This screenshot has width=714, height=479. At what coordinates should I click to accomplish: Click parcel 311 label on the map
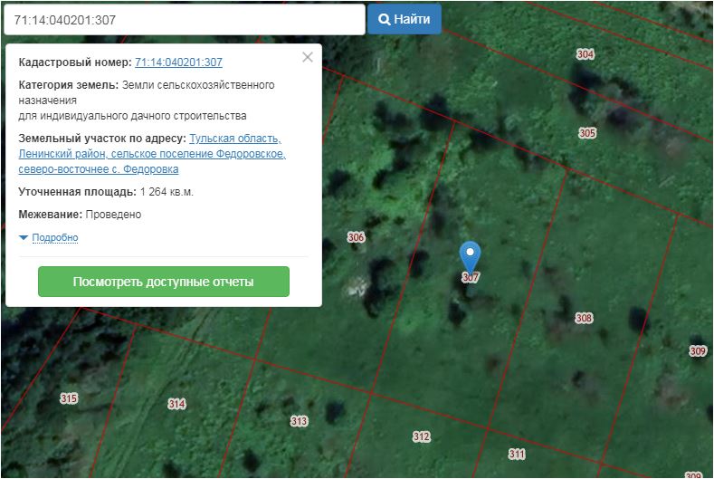click(x=517, y=454)
